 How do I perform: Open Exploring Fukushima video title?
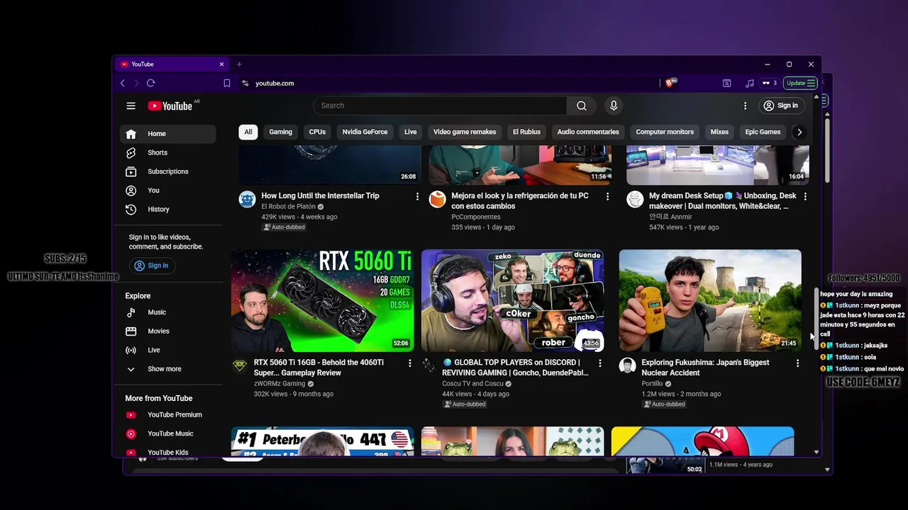click(x=705, y=368)
